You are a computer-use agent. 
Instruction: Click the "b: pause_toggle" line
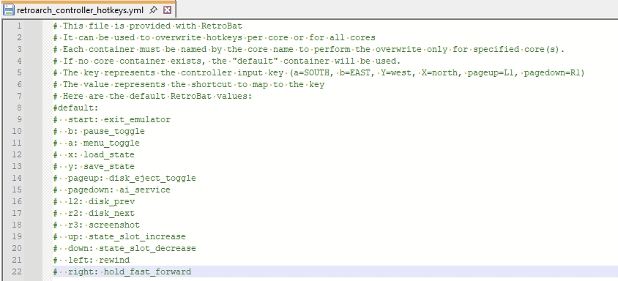[99, 131]
